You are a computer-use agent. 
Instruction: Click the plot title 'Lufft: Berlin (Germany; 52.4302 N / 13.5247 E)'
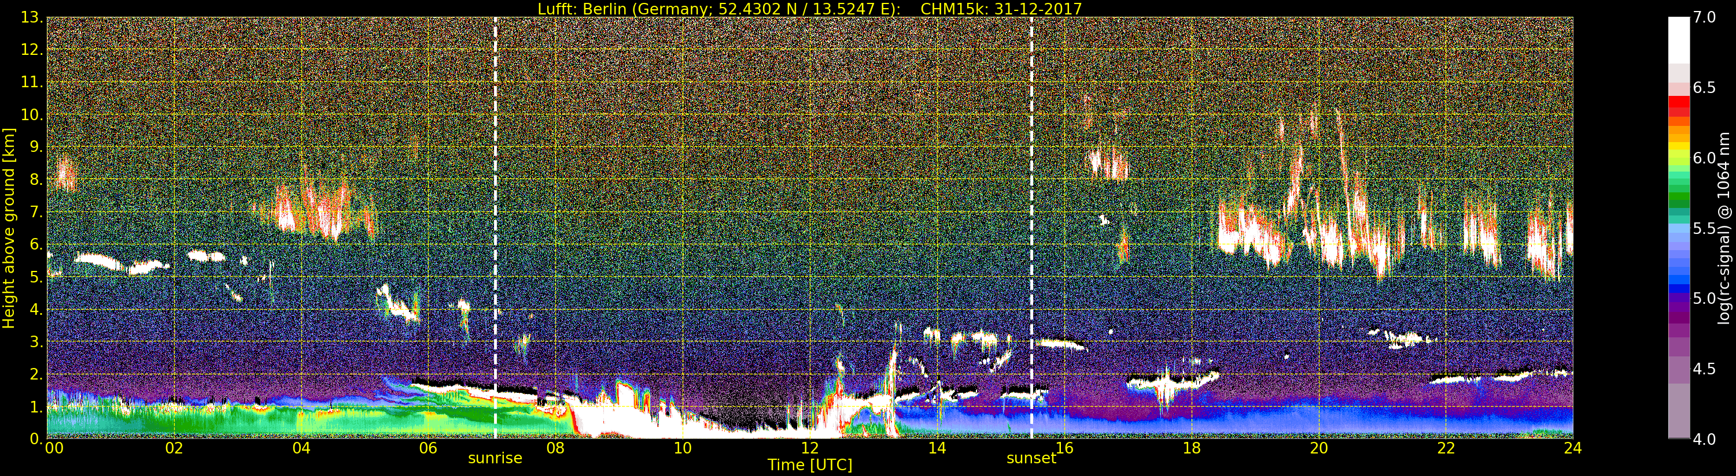[719, 9]
